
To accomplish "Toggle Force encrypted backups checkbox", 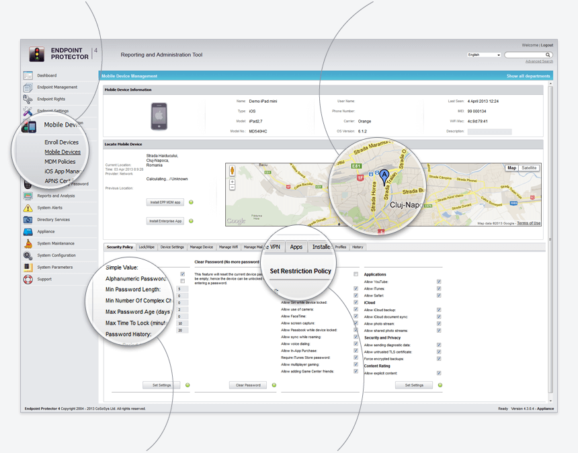I will pyautogui.click(x=439, y=359).
